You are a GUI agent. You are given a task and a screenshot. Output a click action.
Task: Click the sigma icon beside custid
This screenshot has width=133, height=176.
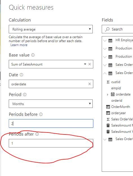(x=108, y=82)
